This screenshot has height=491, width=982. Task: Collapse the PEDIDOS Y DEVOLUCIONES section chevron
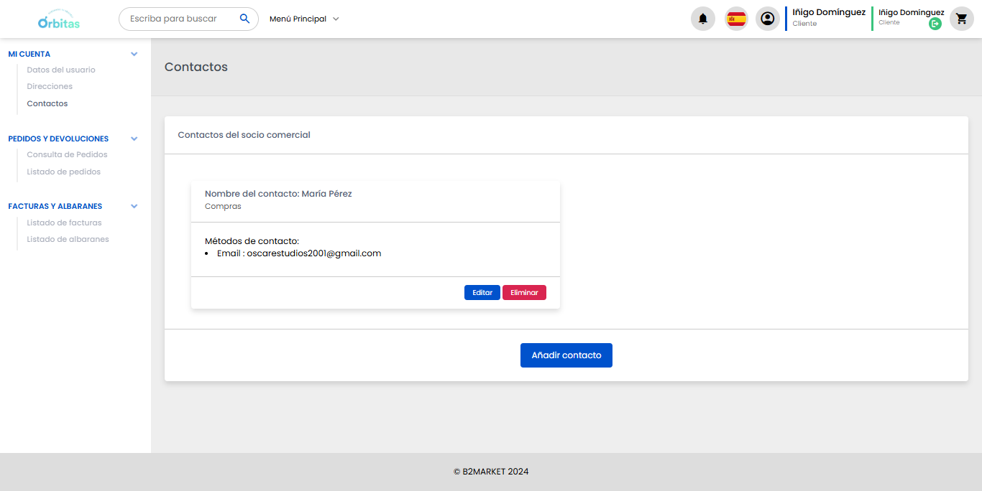(x=134, y=139)
